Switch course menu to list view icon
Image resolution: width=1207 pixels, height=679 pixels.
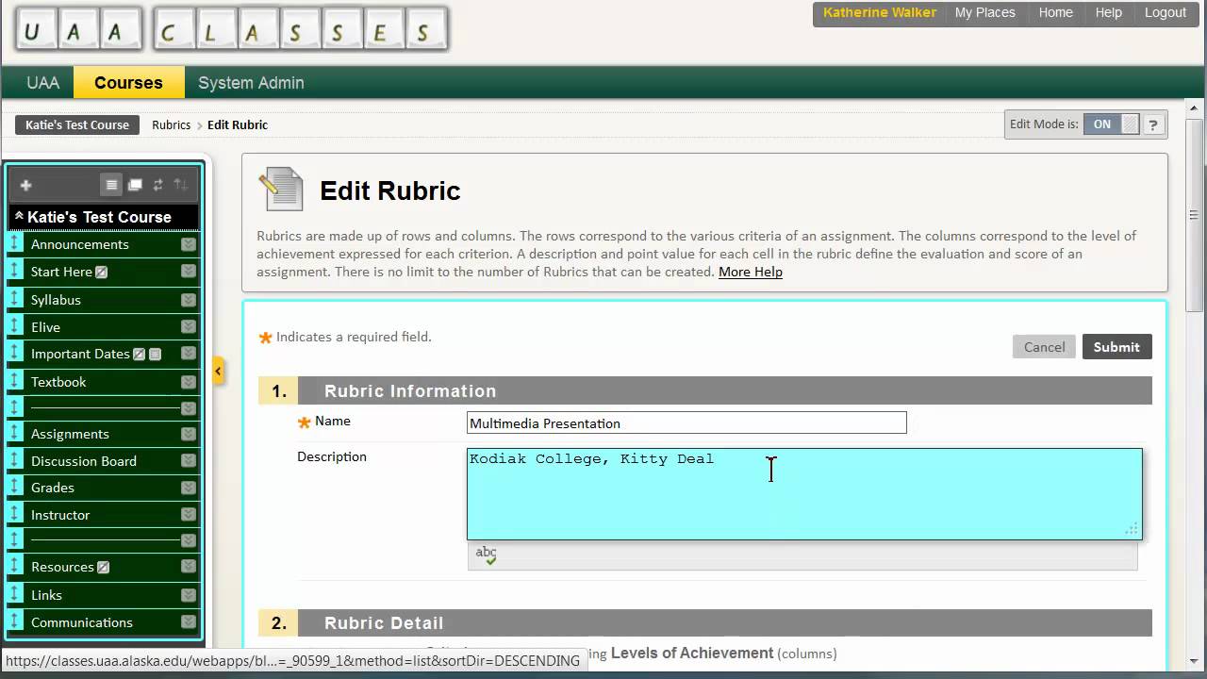click(x=111, y=185)
